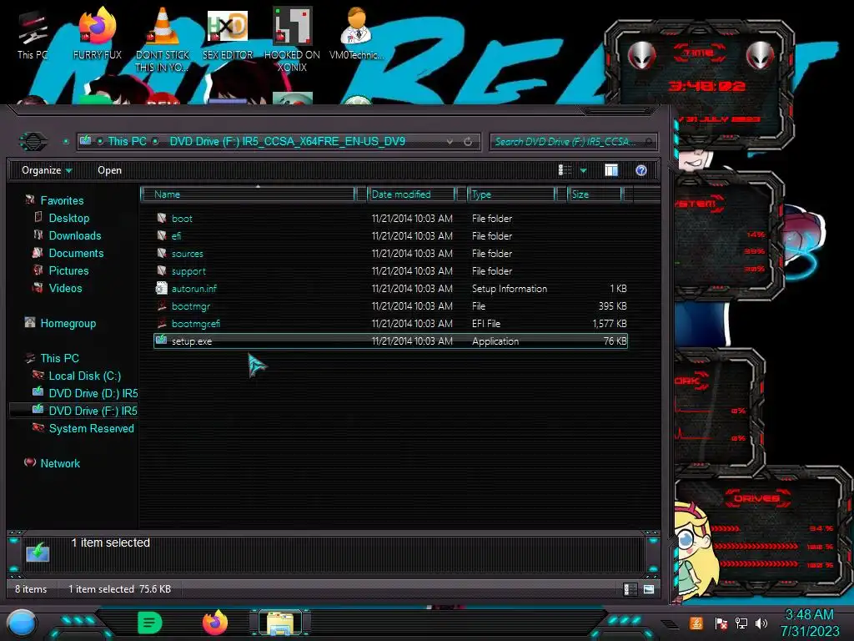Viewport: 854px width, 641px height.
Task: Open the FURRY FUX Firefox shortcut
Action: point(97,33)
